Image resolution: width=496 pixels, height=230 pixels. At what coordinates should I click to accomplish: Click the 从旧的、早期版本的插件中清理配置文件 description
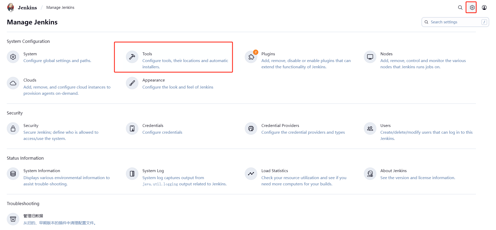tap(60, 223)
